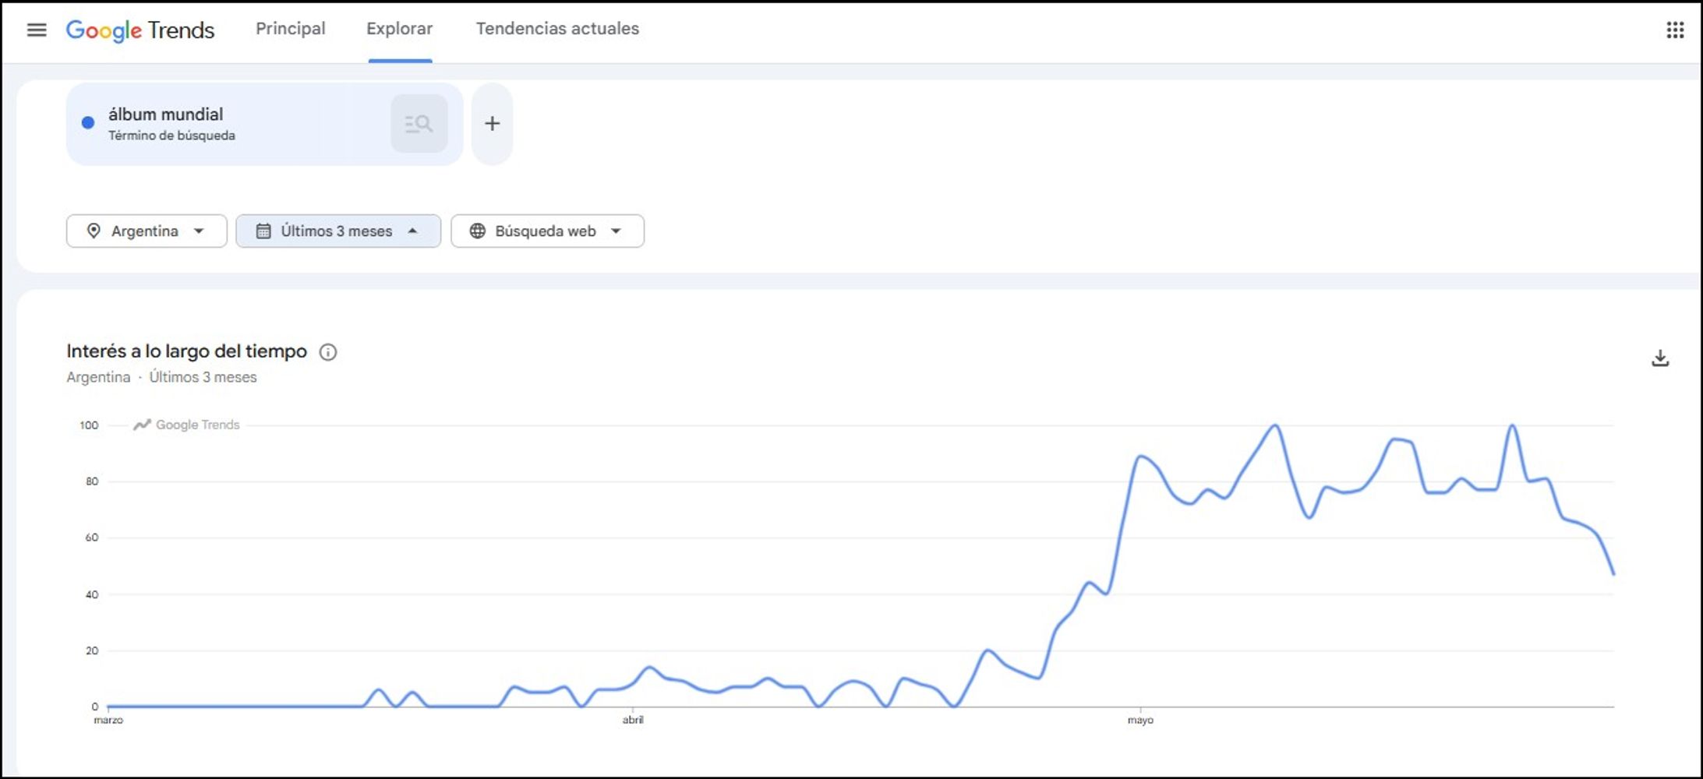This screenshot has height=779, width=1703.
Task: Click the mayo label on the chart axis
Action: (x=1140, y=720)
